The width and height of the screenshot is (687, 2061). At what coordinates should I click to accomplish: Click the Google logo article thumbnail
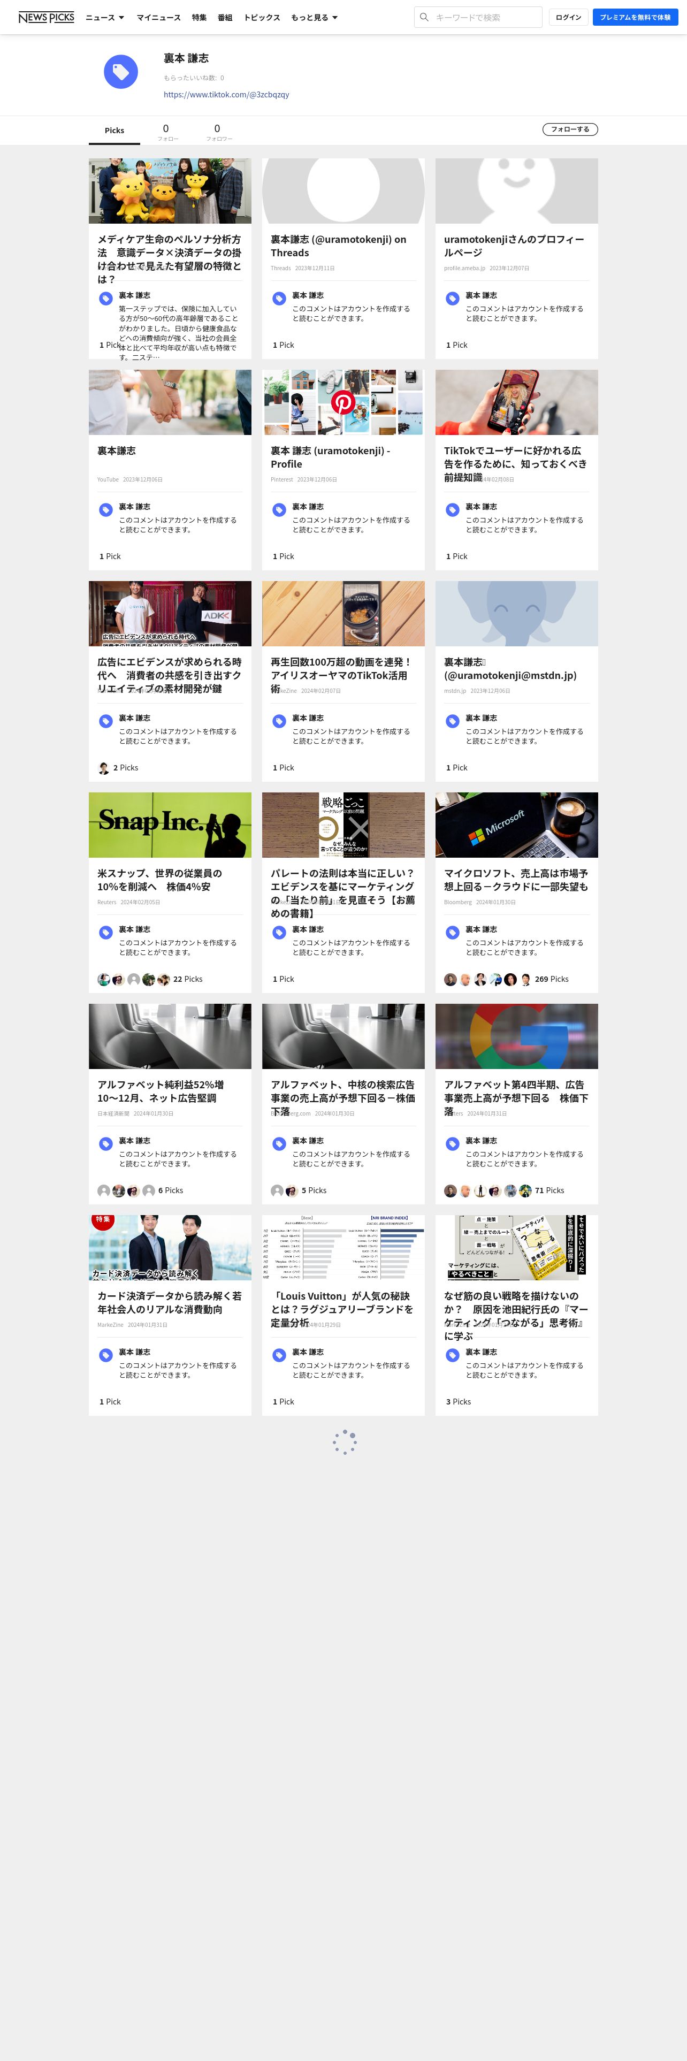coord(517,1036)
